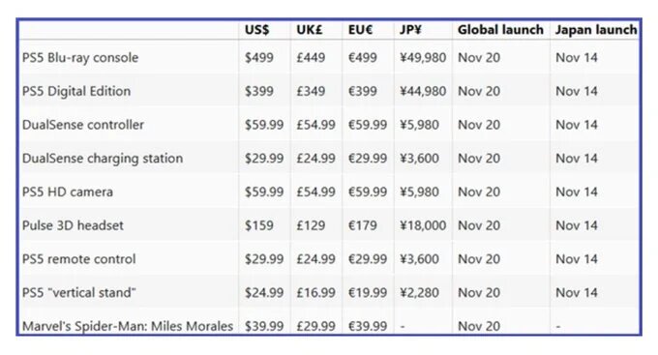Image resolution: width=658 pixels, height=355 pixels.
Task: Select the Japan launch column header
Action: coord(596,30)
